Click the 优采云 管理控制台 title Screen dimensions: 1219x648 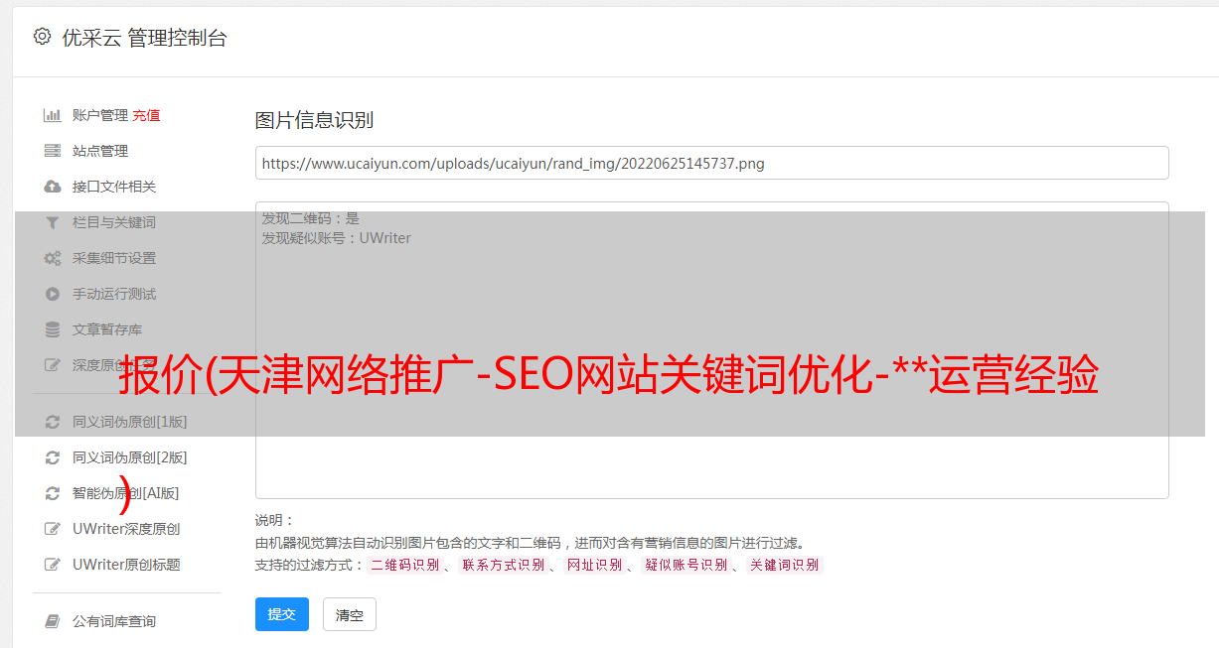tap(144, 38)
